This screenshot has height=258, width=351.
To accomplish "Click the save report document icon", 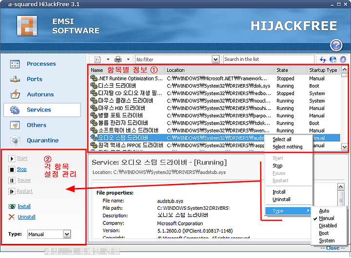I will click(97, 59).
